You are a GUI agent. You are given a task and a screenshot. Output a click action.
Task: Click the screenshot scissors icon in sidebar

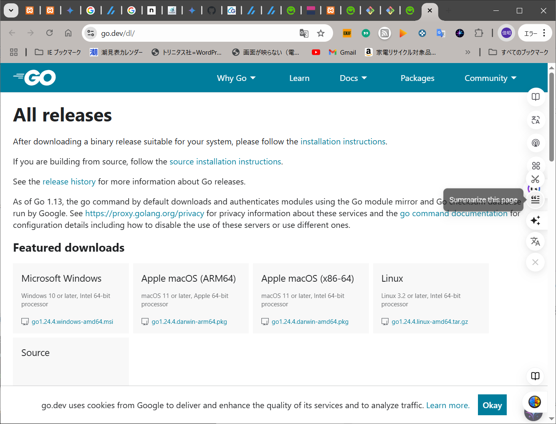[536, 179]
